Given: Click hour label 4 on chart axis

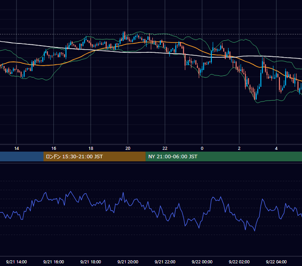Looking at the screenshot, I should 276,149.
